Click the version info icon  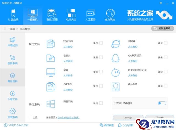[x=6, y=125]
